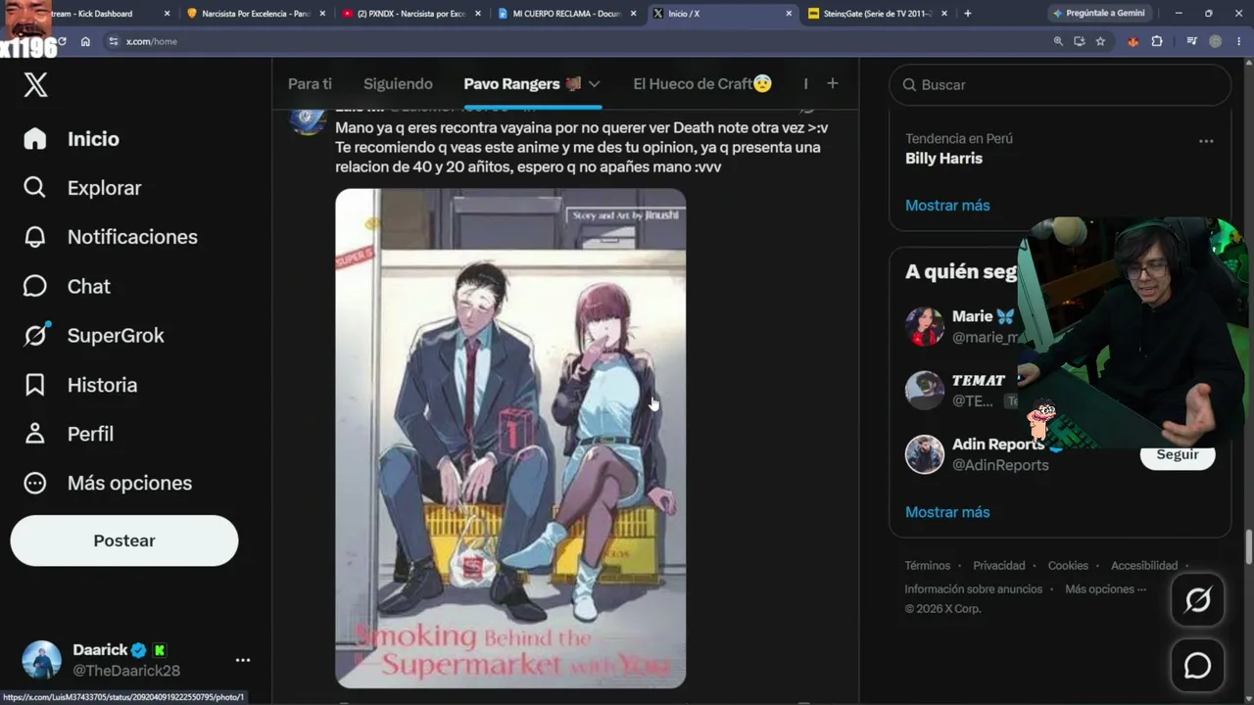Image resolution: width=1254 pixels, height=705 pixels.
Task: Open the floating chat messages button
Action: coord(1197,666)
